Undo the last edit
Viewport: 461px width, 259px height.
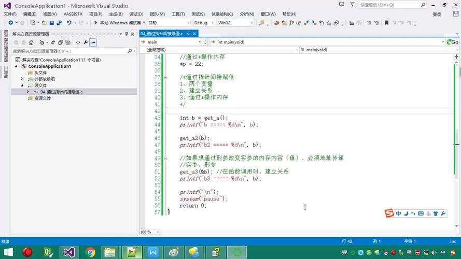click(69, 23)
